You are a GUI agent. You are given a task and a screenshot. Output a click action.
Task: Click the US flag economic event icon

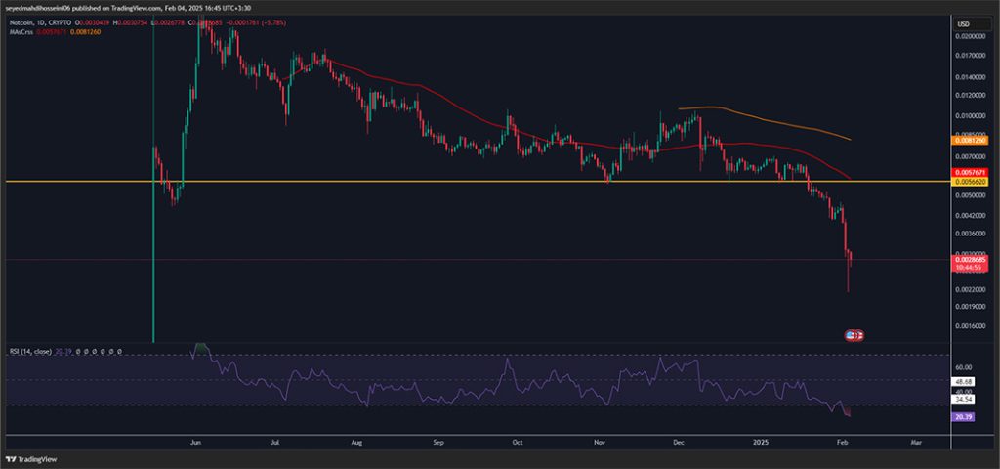851,334
